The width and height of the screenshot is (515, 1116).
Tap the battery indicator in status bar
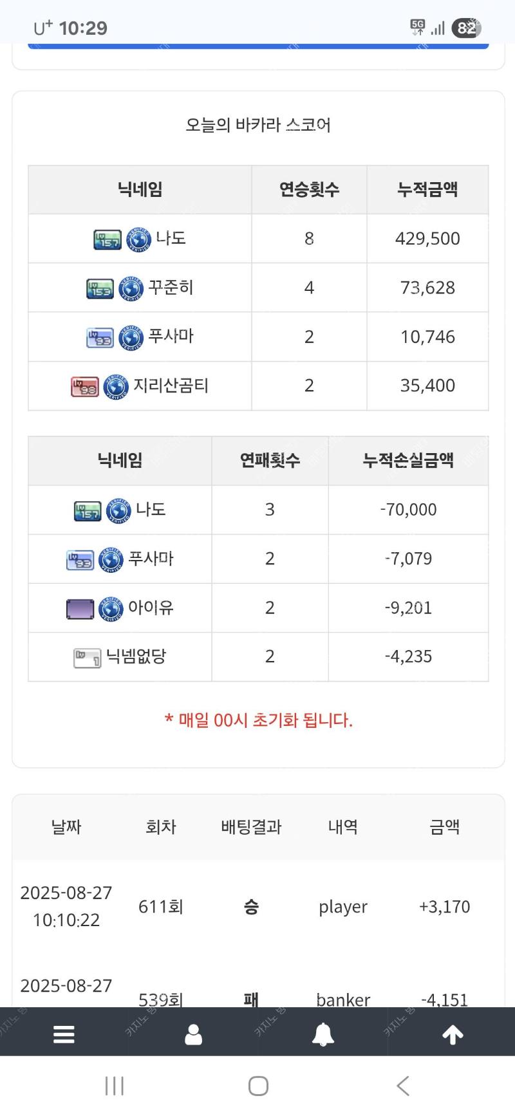click(466, 28)
